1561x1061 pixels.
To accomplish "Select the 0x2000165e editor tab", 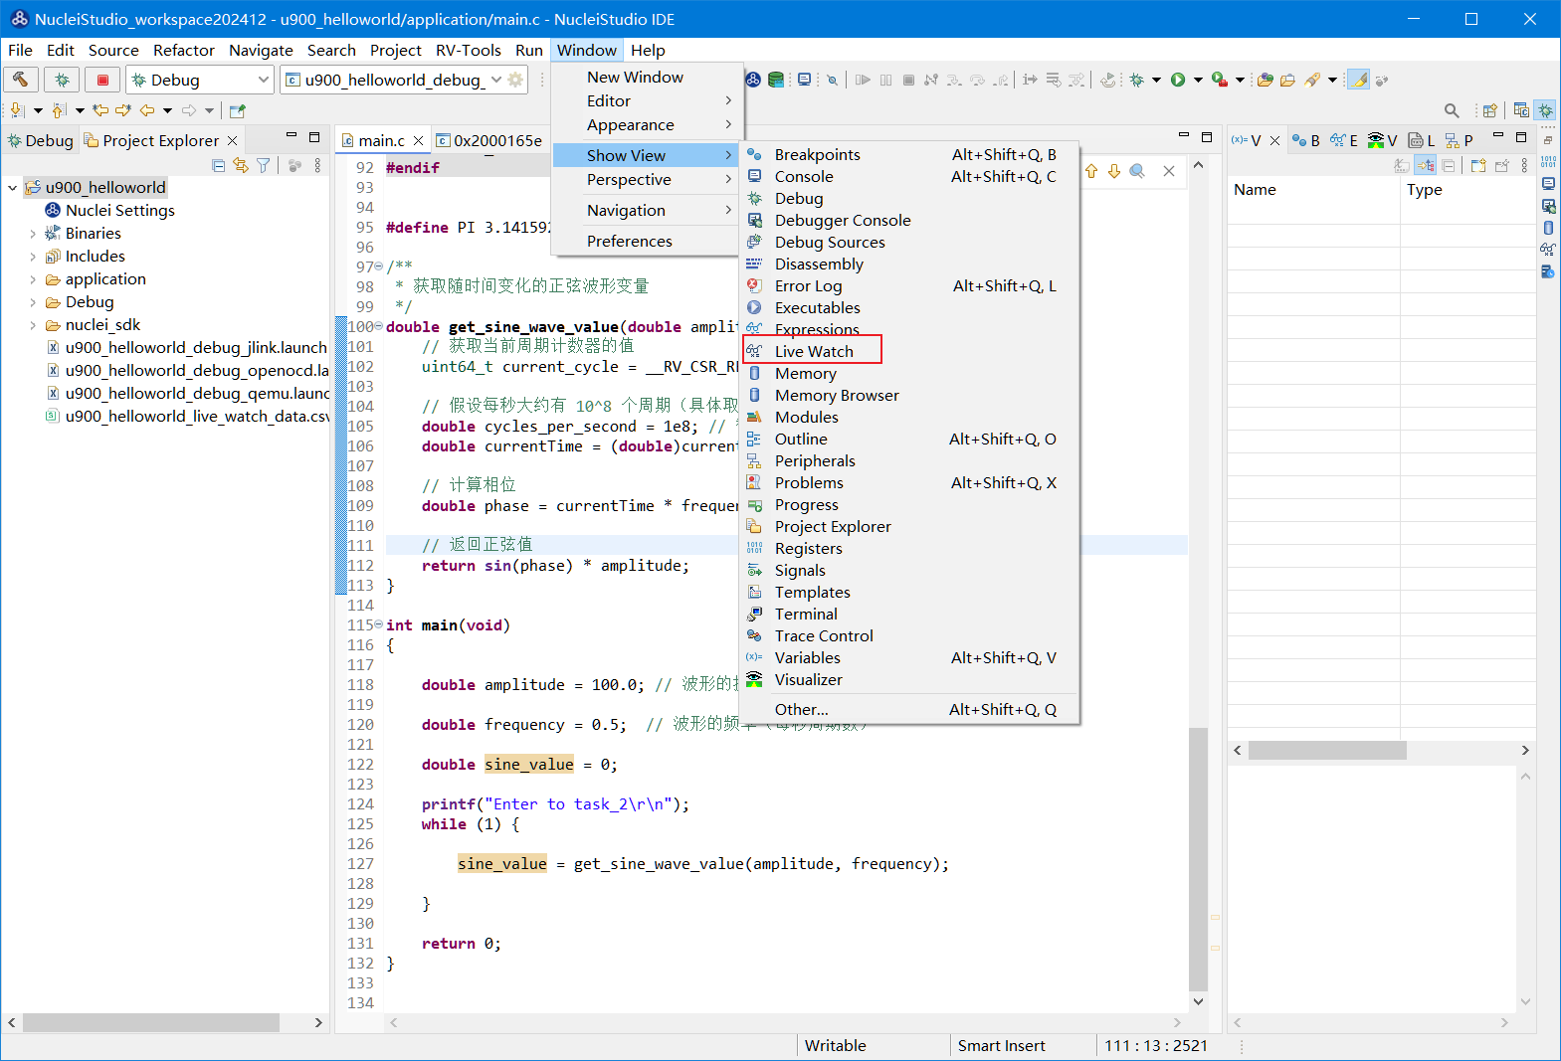I will [489, 140].
